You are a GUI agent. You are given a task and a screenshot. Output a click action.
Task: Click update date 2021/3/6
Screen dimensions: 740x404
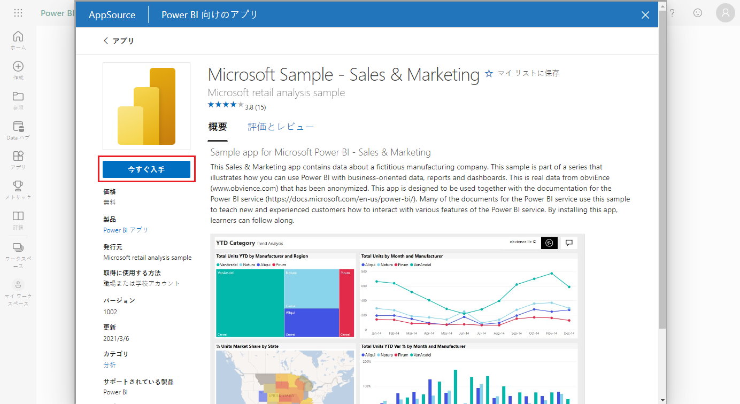coord(116,338)
